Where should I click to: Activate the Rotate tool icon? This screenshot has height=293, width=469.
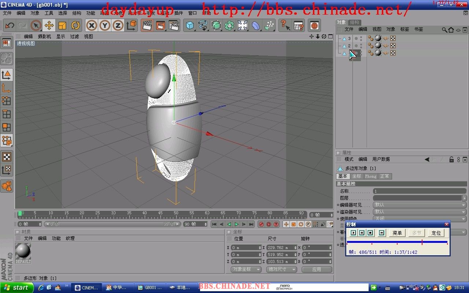pyautogui.click(x=75, y=25)
